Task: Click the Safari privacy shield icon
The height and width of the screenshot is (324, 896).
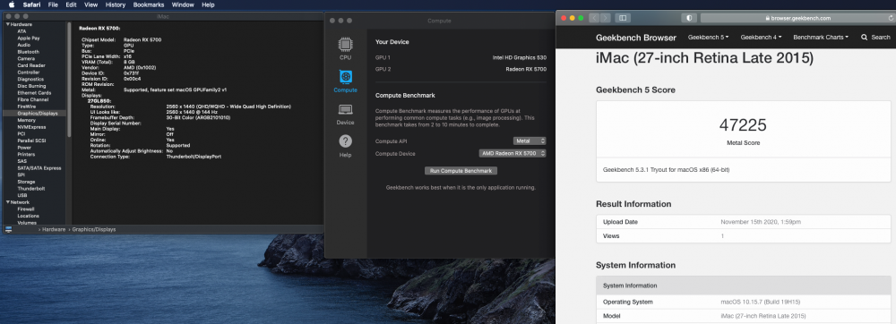Action: pos(689,18)
